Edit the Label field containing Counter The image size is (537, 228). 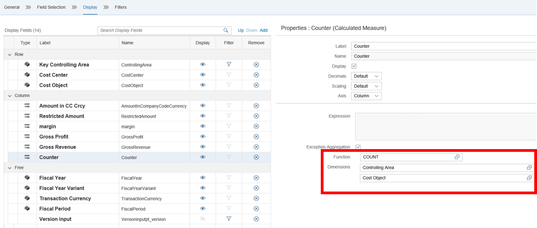click(444, 46)
